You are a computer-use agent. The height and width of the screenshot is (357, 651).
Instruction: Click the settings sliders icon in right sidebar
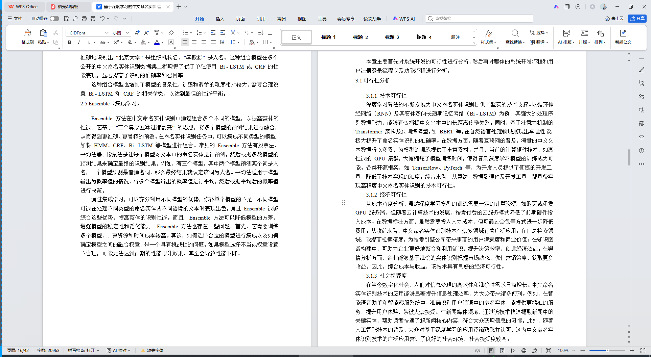pos(642,97)
